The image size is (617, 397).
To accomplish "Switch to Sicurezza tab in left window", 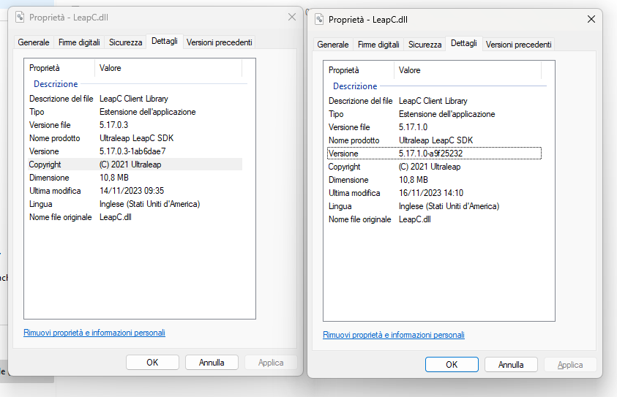I will pos(126,42).
